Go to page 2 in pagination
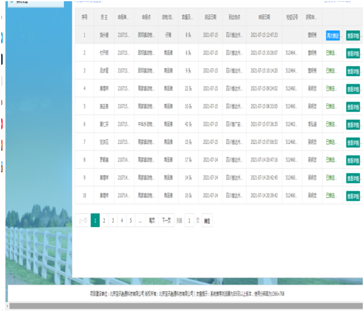Image resolution: width=364 pixels, height=312 pixels. [104, 221]
